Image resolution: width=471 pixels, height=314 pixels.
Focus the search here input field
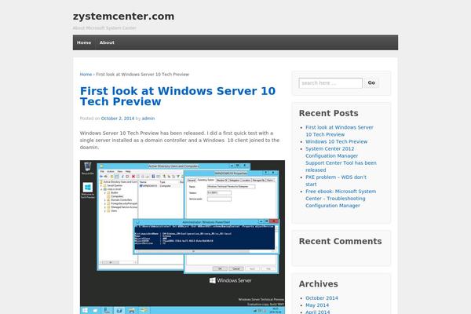coord(330,83)
